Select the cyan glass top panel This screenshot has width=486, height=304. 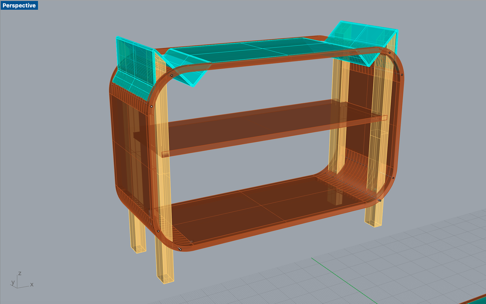[x=253, y=50]
